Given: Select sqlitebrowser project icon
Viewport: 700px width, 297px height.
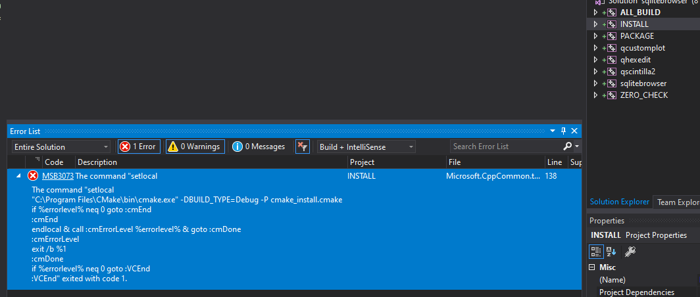Looking at the screenshot, I should click(x=612, y=83).
